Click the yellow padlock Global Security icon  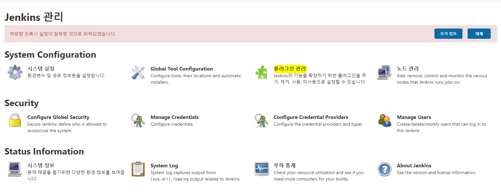point(15,121)
